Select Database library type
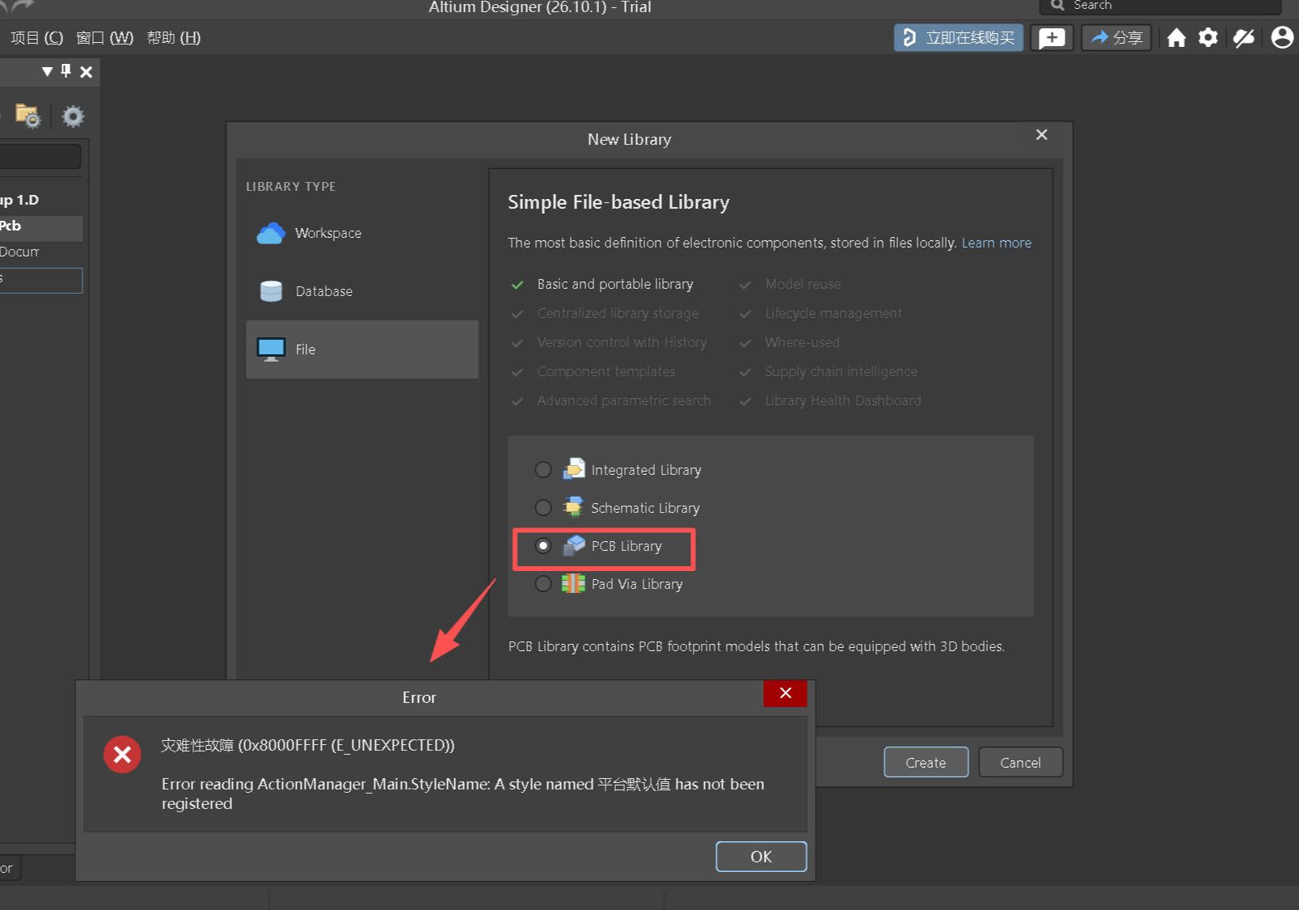The height and width of the screenshot is (910, 1299). pyautogui.click(x=362, y=291)
